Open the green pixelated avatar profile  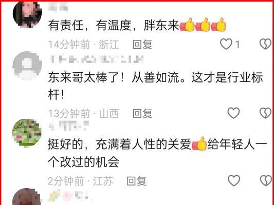[x=27, y=133]
